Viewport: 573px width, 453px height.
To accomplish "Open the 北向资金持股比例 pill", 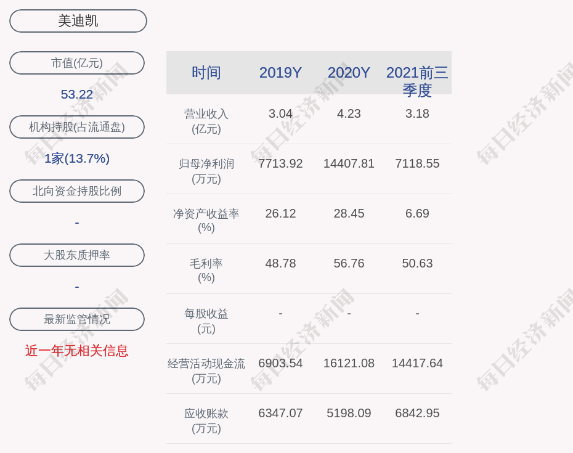I will click(77, 191).
